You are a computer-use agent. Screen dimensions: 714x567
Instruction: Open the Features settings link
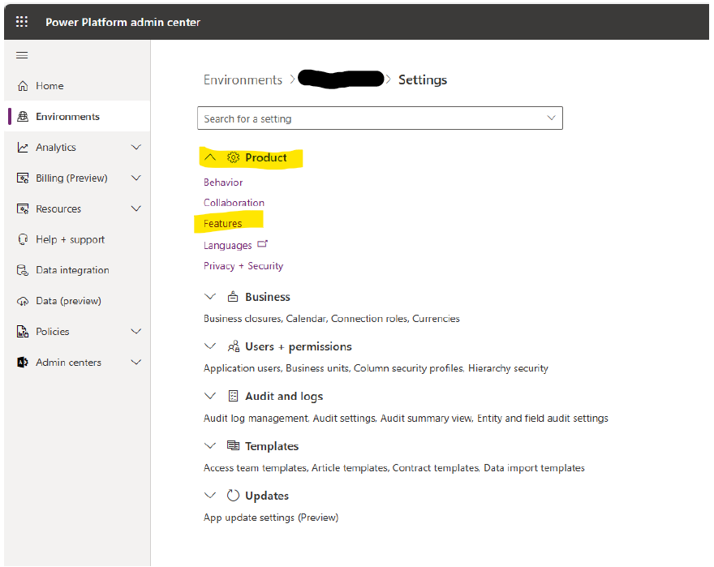point(222,224)
